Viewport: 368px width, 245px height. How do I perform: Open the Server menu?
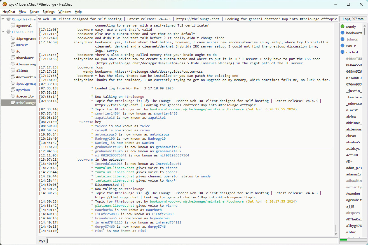tap(34, 12)
